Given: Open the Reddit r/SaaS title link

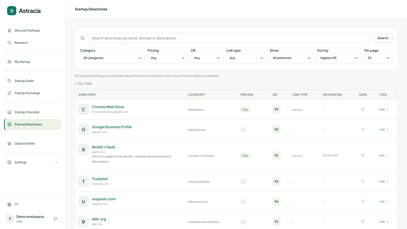Looking at the screenshot, I should (104, 147).
